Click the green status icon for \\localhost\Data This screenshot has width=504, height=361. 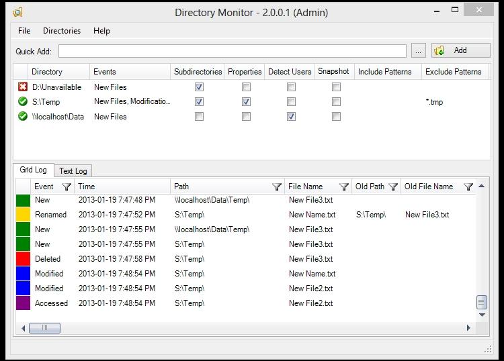(23, 117)
